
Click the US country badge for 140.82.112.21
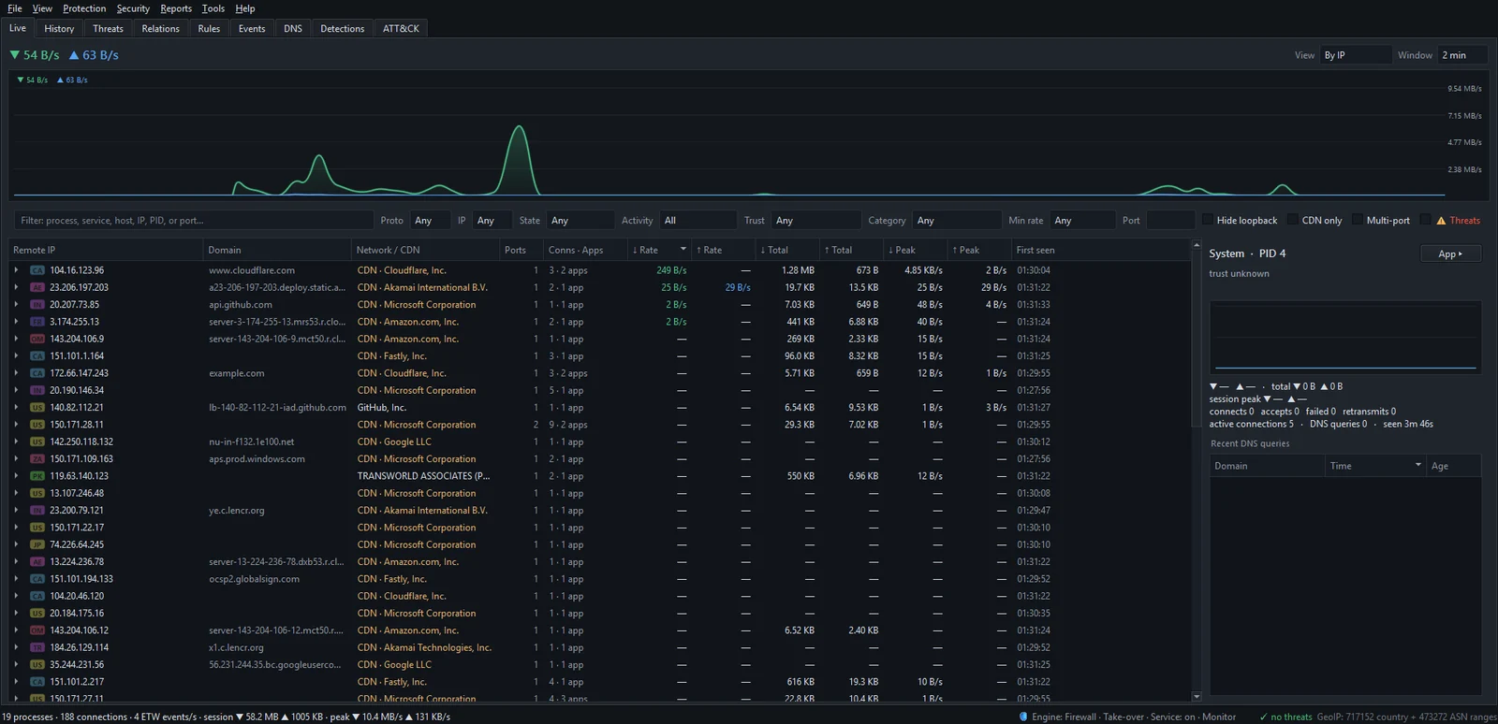(x=37, y=408)
